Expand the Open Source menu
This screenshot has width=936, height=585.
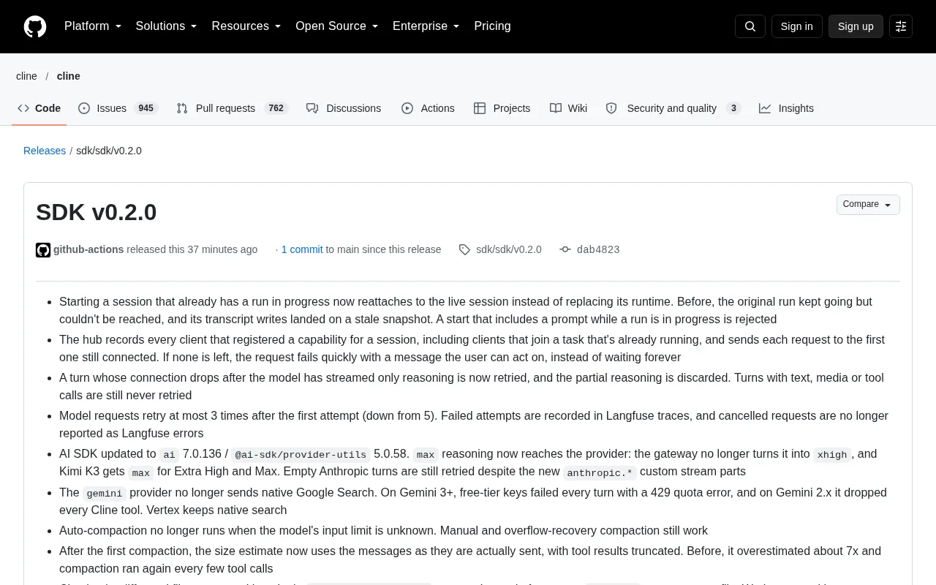tap(337, 26)
